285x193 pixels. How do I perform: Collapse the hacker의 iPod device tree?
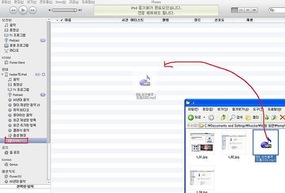[2, 75]
